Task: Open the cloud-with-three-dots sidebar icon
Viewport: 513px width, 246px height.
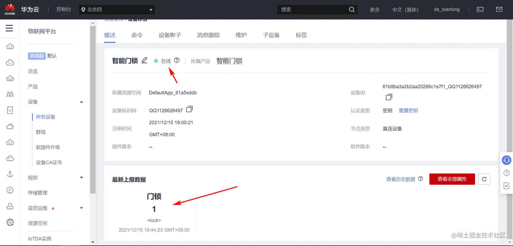Action: click(x=10, y=63)
